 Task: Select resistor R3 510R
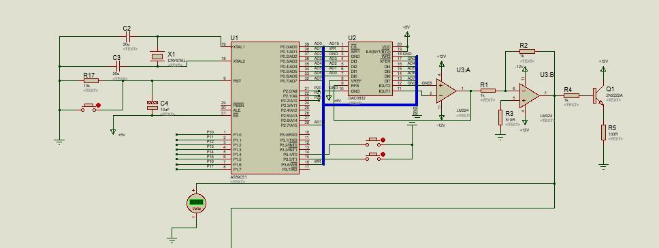[x=500, y=117]
